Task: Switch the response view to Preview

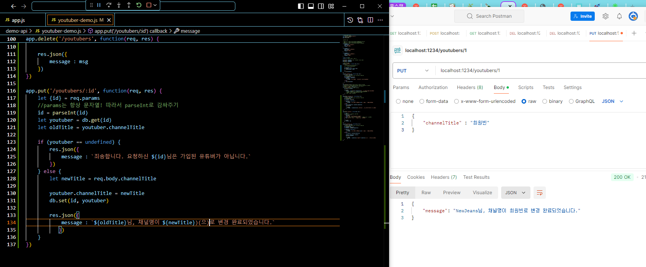Action: (452, 193)
